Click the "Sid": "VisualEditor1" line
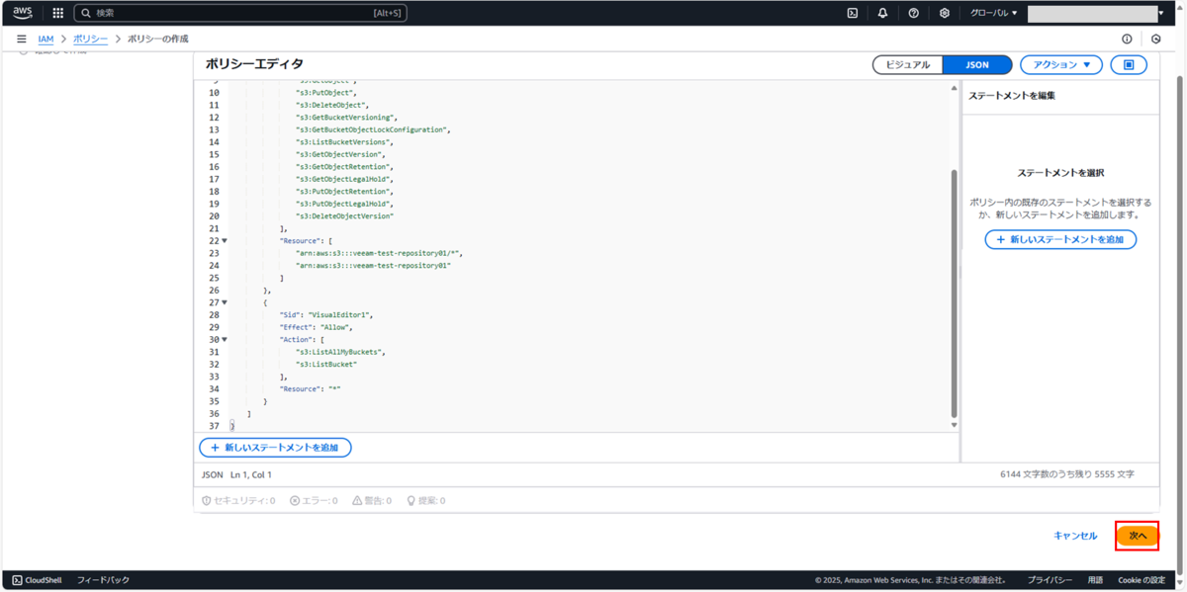 326,315
